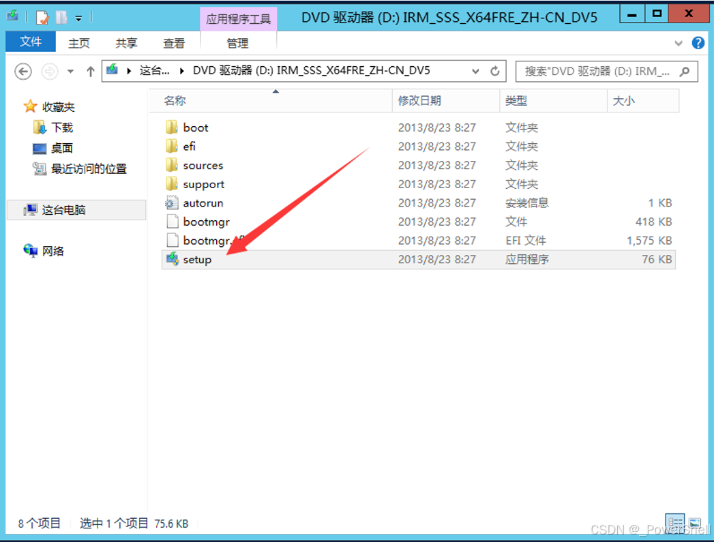Click the 安装信息 type cell for autorun
This screenshot has height=542, width=714.
click(x=527, y=203)
